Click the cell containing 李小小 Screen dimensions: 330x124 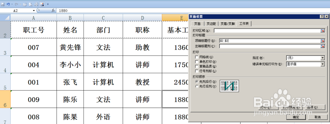[x=70, y=65]
